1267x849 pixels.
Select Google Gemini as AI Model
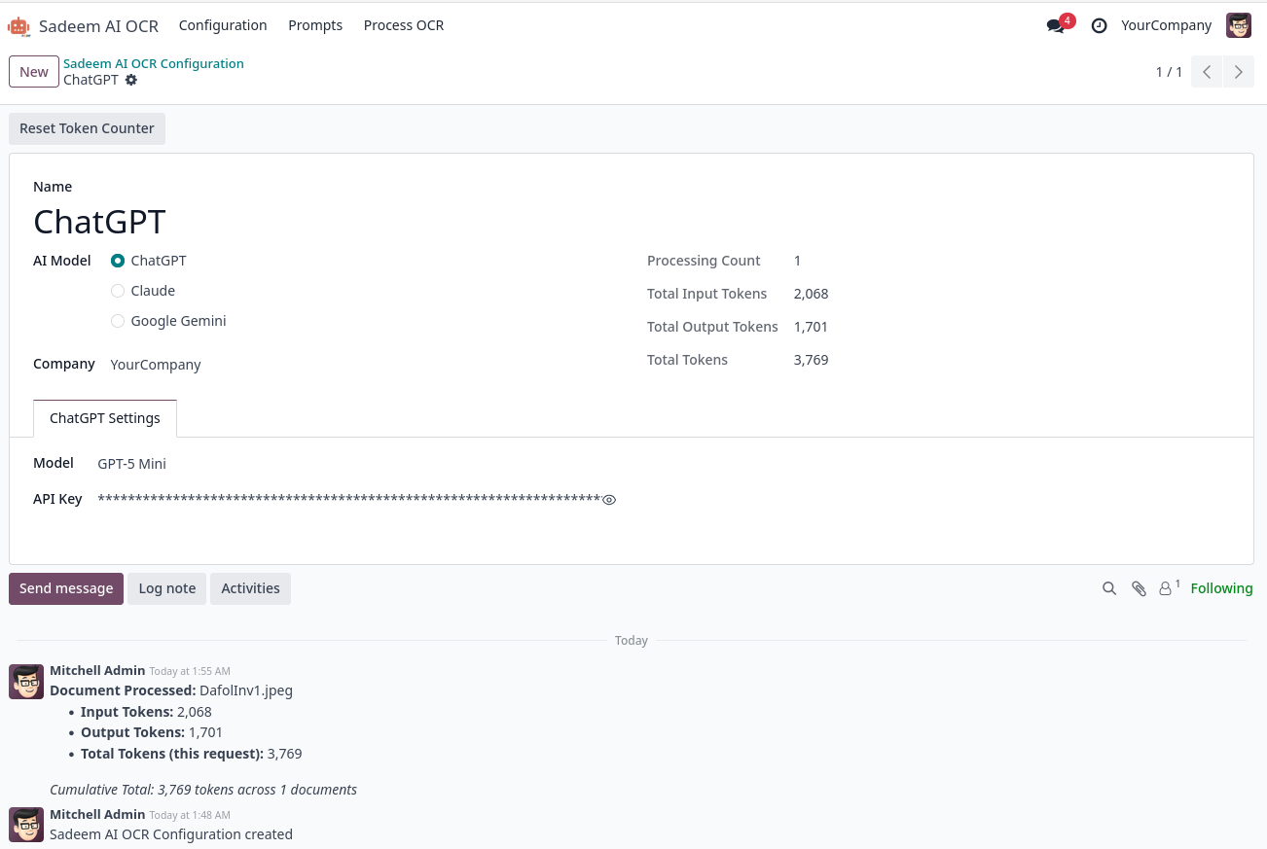coord(118,321)
